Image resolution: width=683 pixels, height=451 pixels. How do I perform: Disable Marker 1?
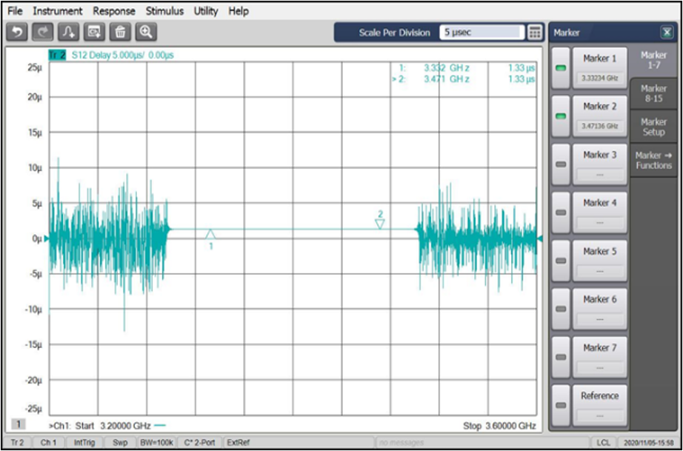click(x=561, y=69)
